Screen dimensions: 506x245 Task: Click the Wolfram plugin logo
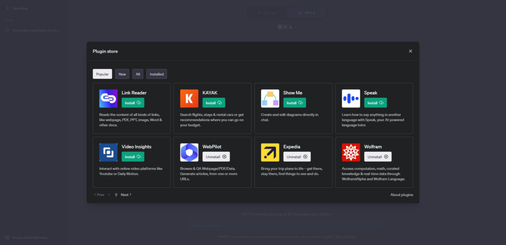click(351, 152)
